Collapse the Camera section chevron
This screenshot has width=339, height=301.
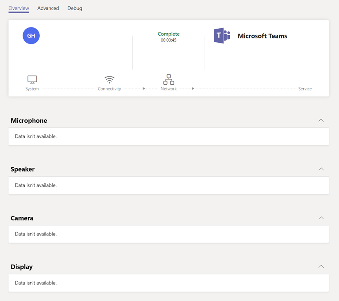pos(321,218)
